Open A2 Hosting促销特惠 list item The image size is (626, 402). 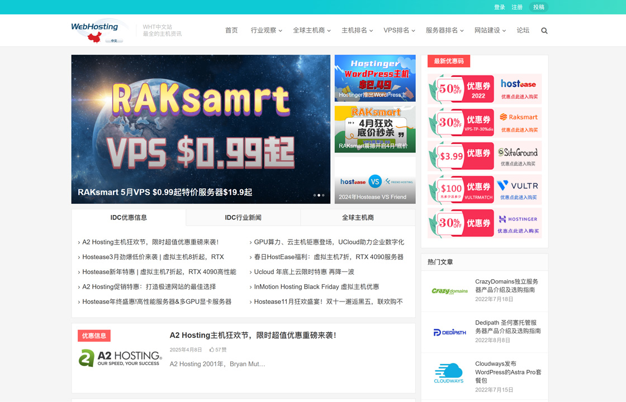coord(149,287)
